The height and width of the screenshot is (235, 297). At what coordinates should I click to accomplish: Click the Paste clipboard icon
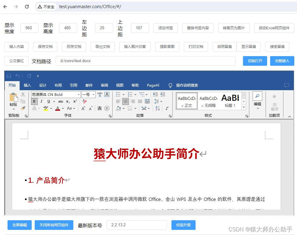[14, 97]
